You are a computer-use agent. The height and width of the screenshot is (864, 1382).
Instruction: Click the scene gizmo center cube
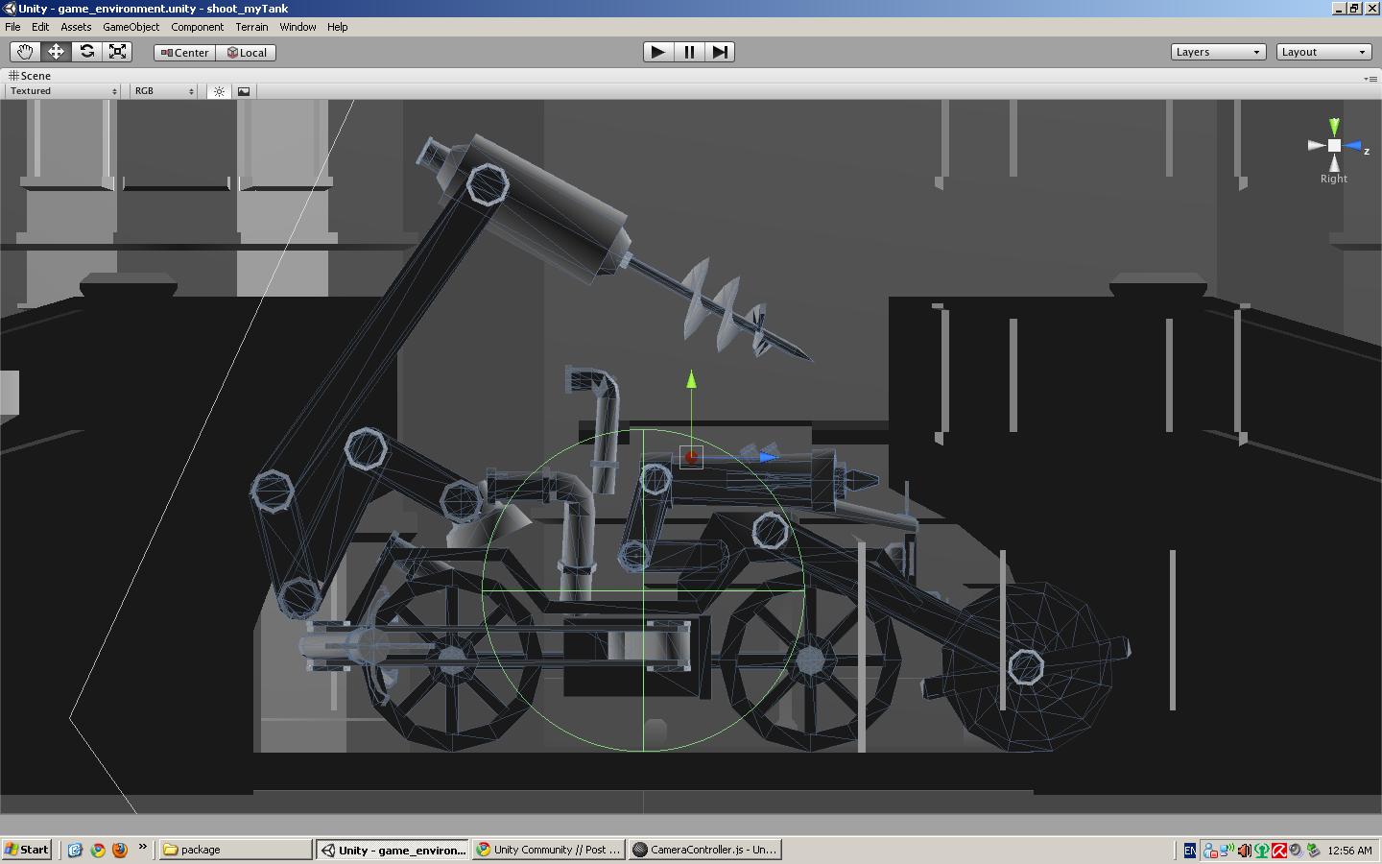coord(1334,146)
